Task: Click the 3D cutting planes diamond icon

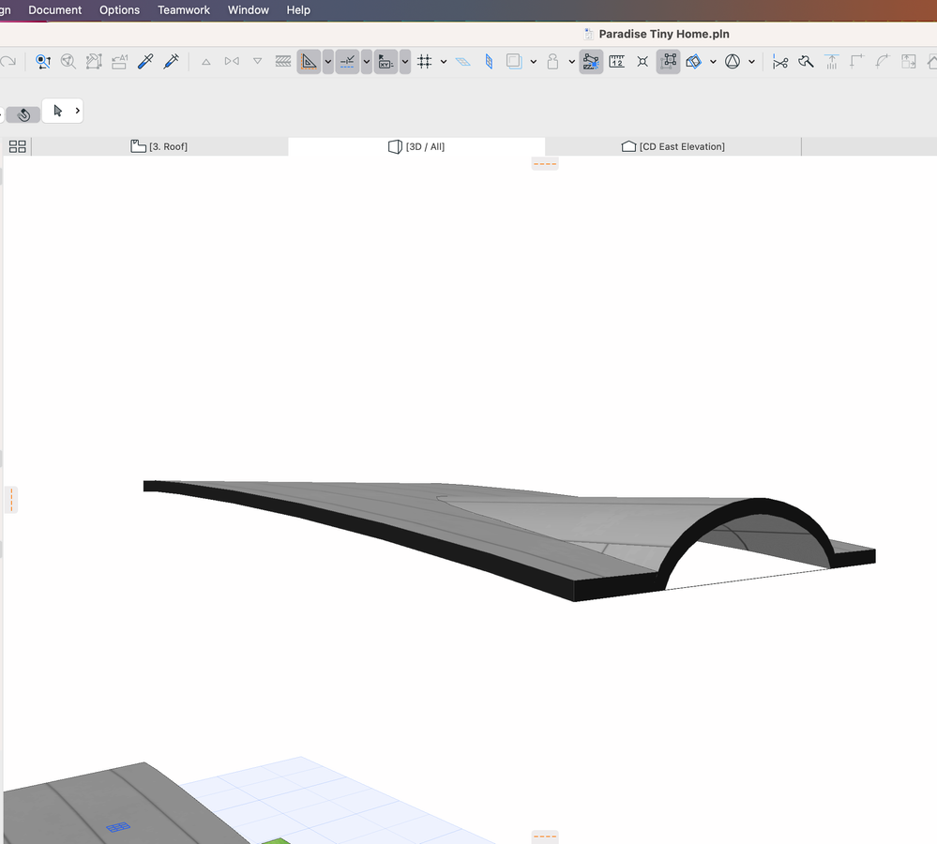Action: [693, 61]
